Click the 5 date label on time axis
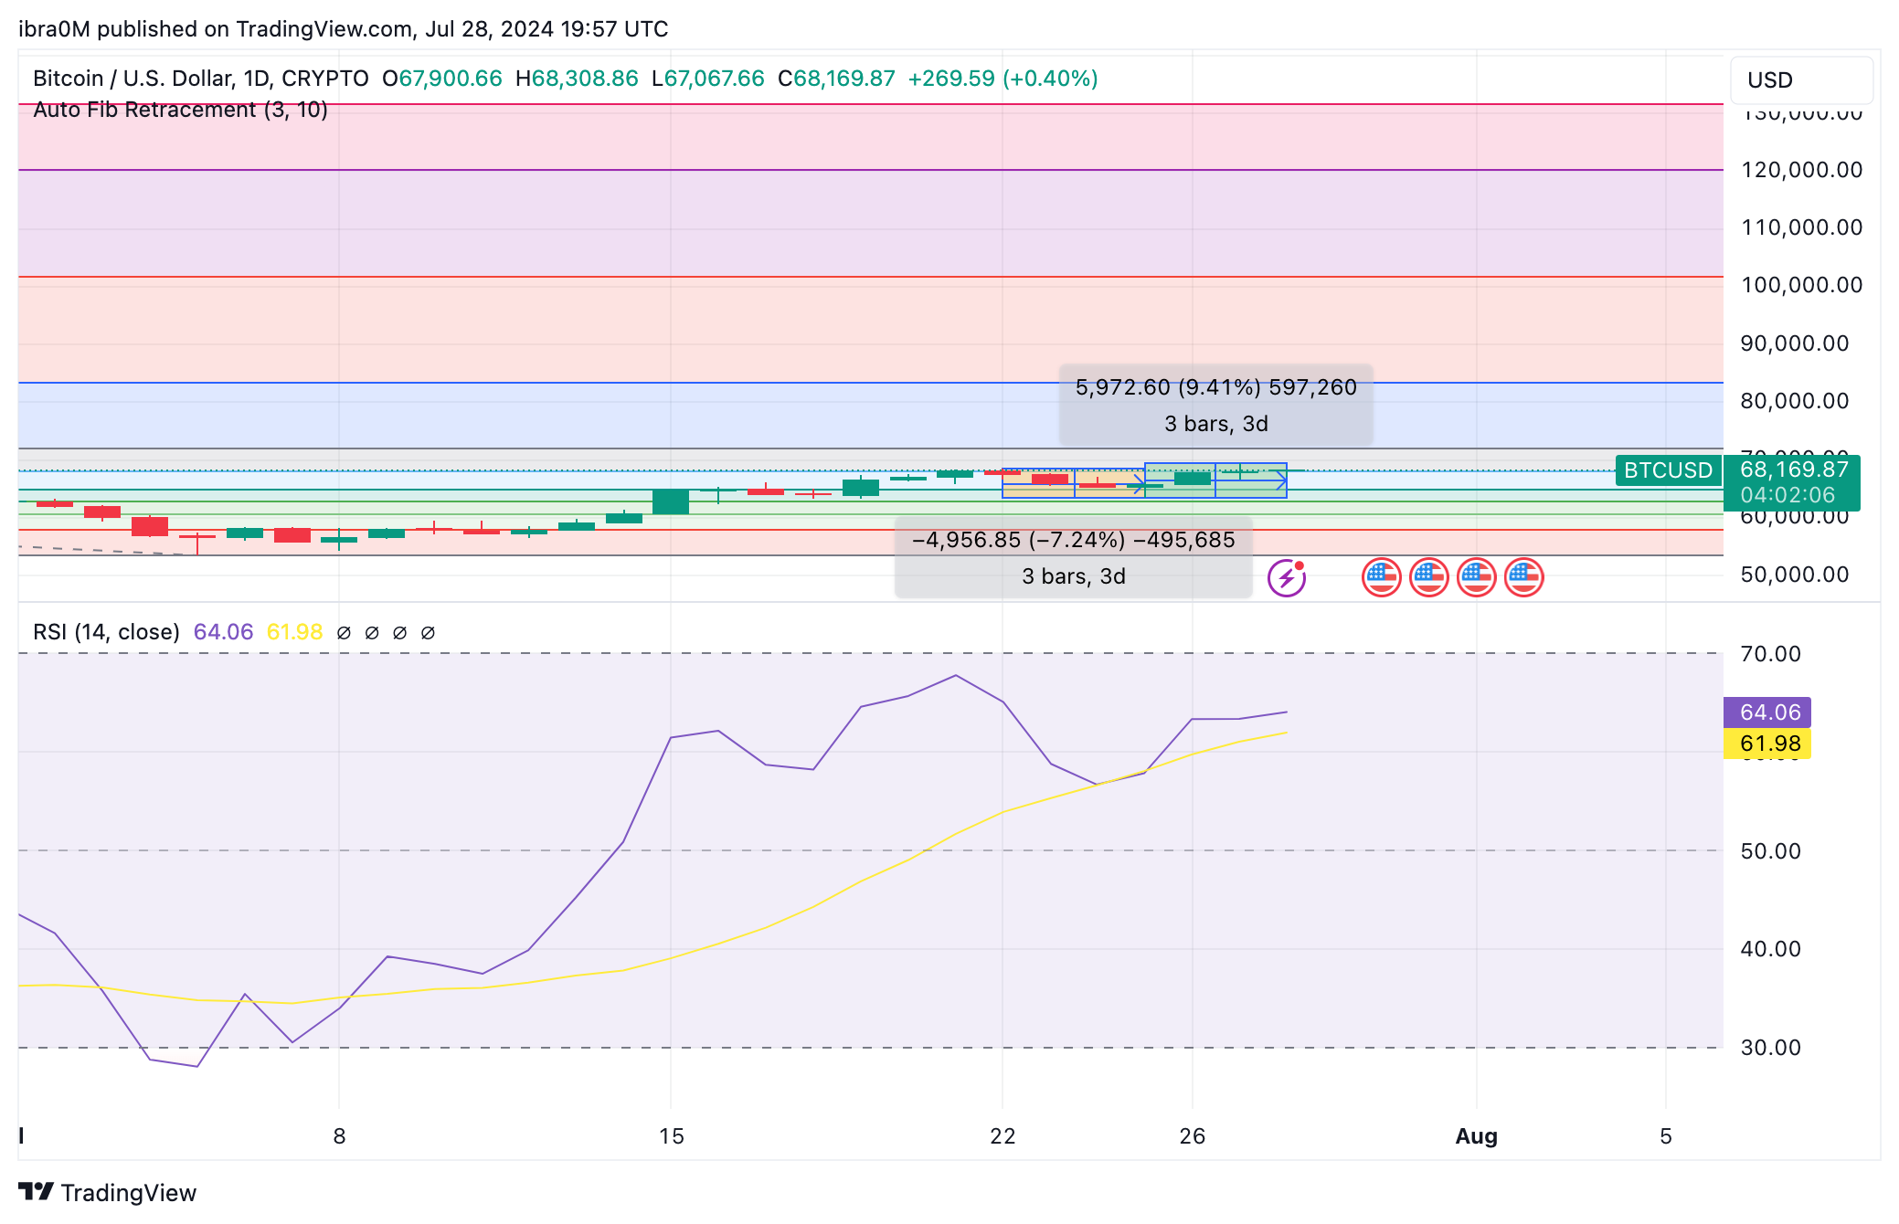 1666,1136
